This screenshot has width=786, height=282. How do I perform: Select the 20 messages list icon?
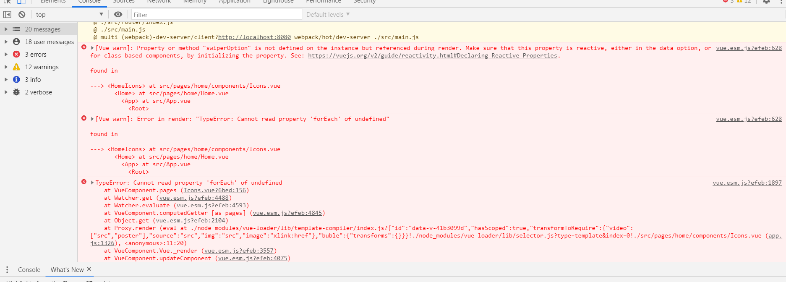[x=16, y=29]
